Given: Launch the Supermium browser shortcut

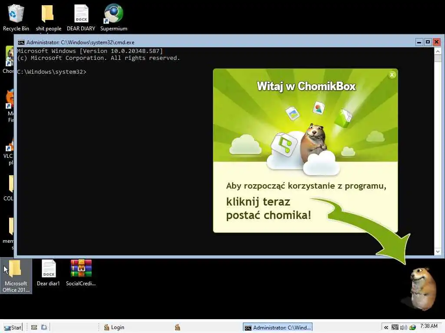Looking at the screenshot, I should (x=113, y=17).
